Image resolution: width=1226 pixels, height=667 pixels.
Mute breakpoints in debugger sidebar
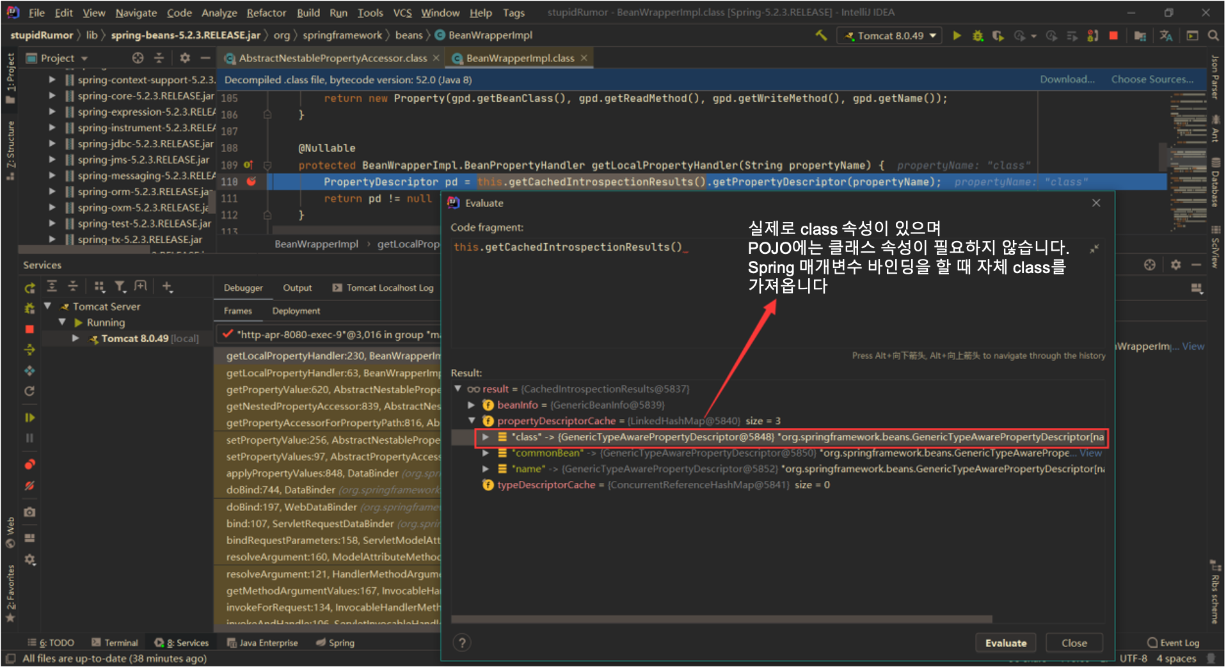(29, 486)
